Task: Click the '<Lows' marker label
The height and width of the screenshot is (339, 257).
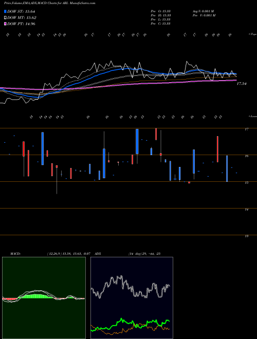Action: pos(252,116)
